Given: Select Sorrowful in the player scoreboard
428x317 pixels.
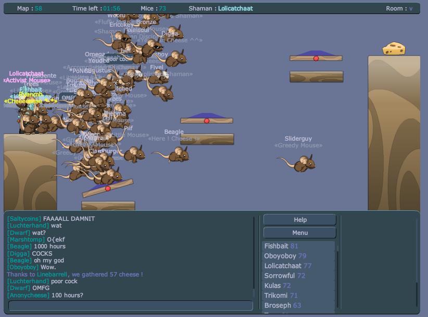Looking at the screenshot, I should (280, 276).
